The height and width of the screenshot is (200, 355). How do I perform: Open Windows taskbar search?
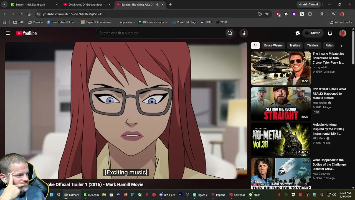[x=59, y=195]
